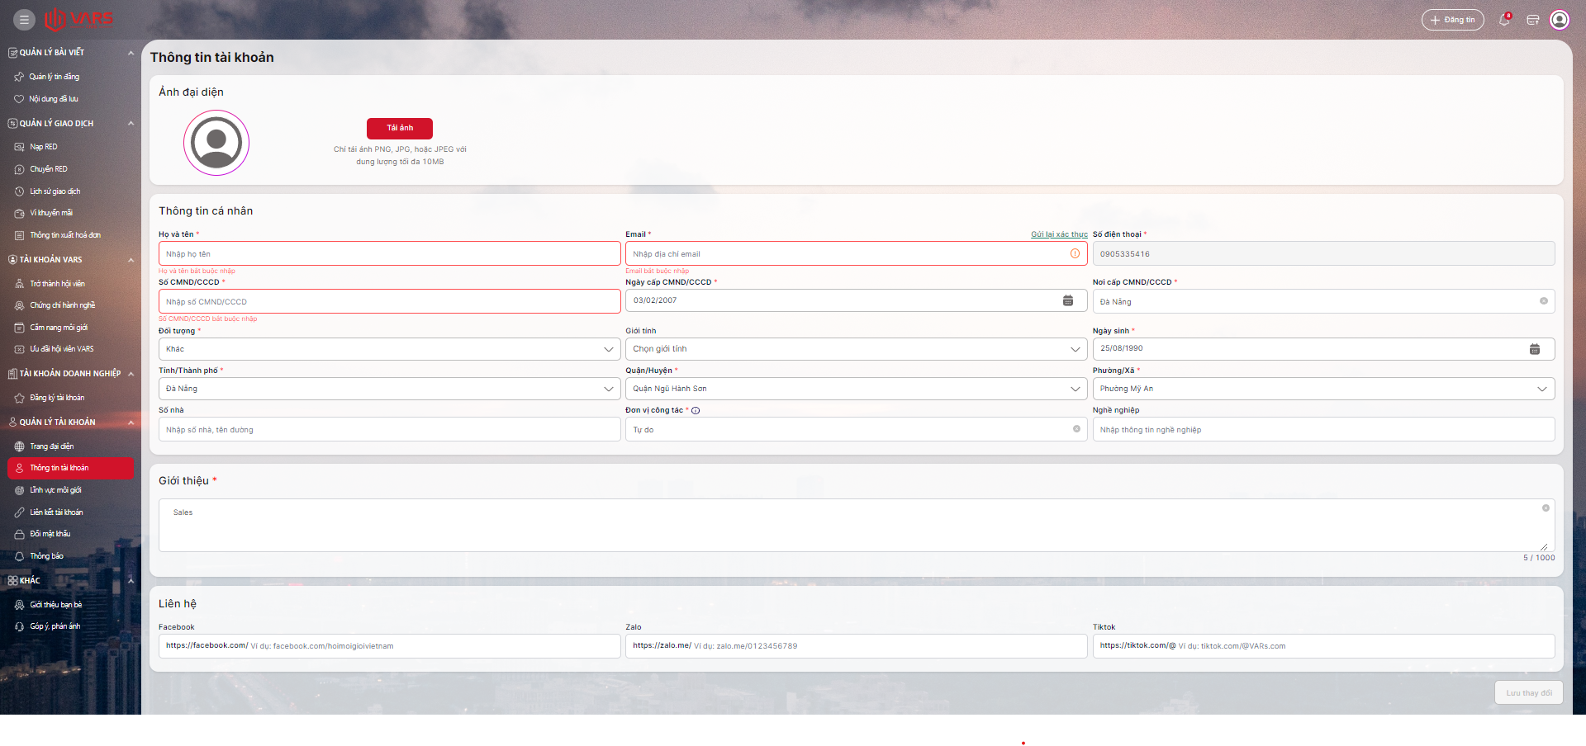Open the Tỉnh/Thành phố dropdown
The height and width of the screenshot is (746, 1586).
tap(389, 389)
